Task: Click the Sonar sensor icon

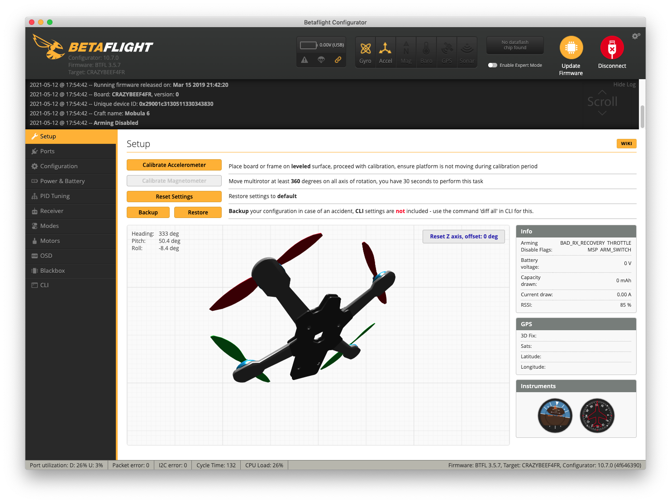Action: pyautogui.click(x=467, y=52)
